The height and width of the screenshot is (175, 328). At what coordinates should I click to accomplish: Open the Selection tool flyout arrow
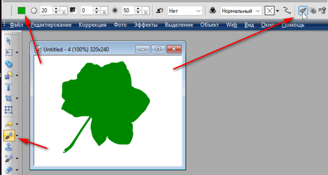coord(17,53)
